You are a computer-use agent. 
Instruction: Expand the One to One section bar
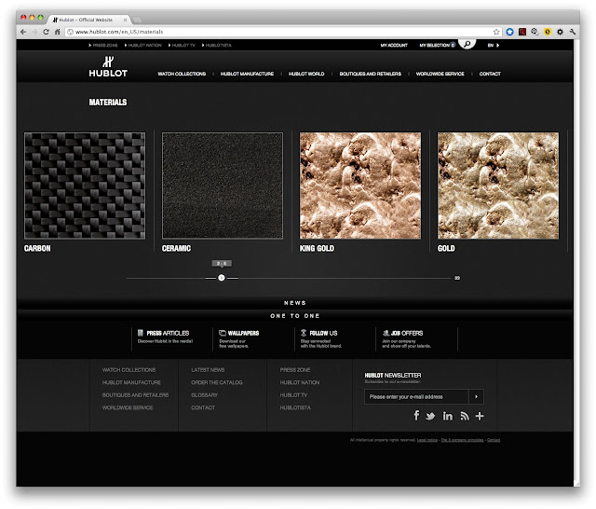[294, 316]
